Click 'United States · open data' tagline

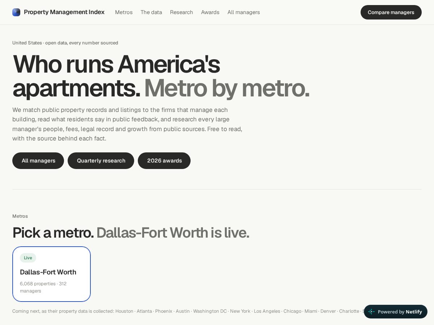[x=65, y=43]
